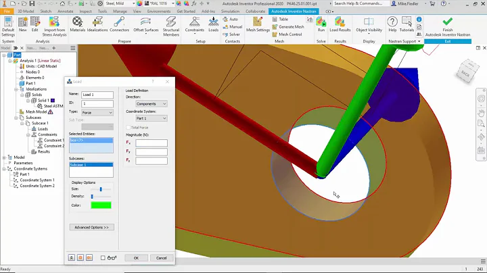487x273 pixels.
Task: Click Generate Mesh
Action: point(288,26)
